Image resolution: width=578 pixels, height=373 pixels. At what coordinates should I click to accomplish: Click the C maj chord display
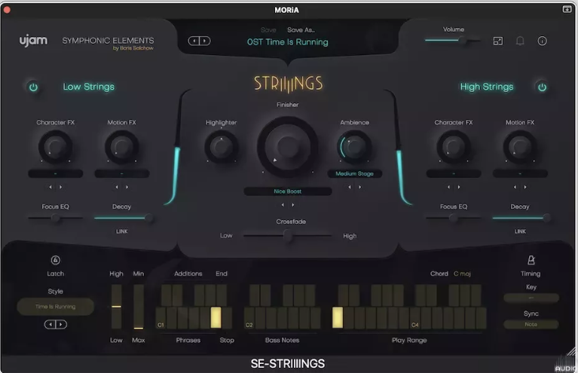[x=462, y=274]
